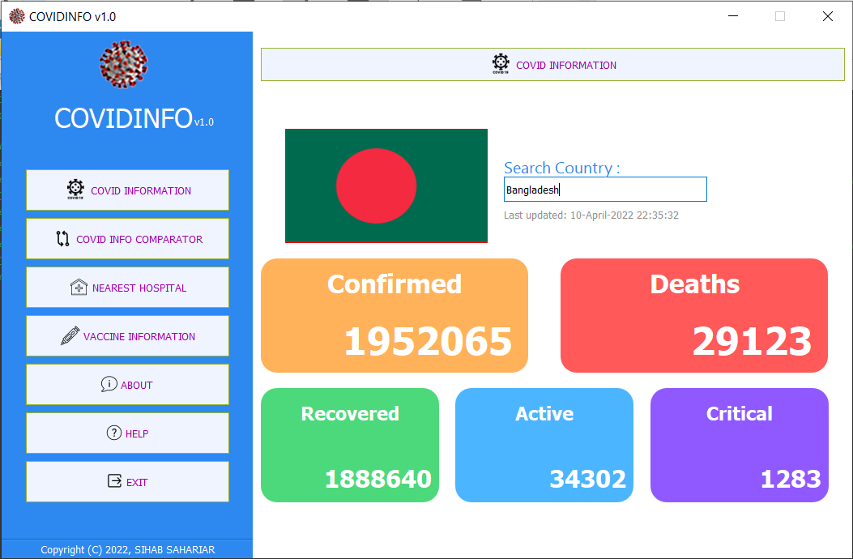The height and width of the screenshot is (559, 853).
Task: Select the Recovered card showing 1888640
Action: [350, 446]
